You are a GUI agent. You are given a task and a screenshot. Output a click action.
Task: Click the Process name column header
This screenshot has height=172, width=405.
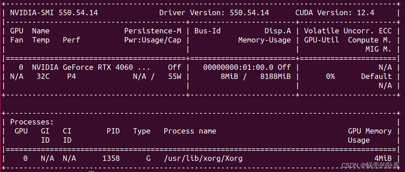pos(190,131)
